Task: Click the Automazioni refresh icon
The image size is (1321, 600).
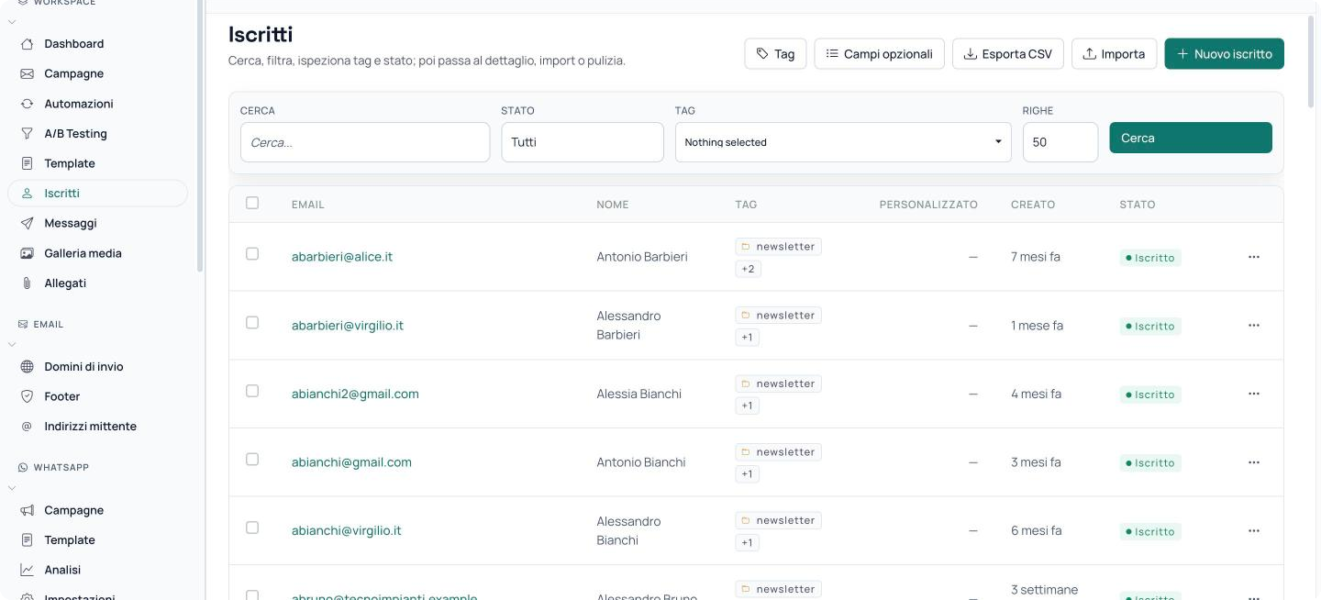Action: point(27,104)
